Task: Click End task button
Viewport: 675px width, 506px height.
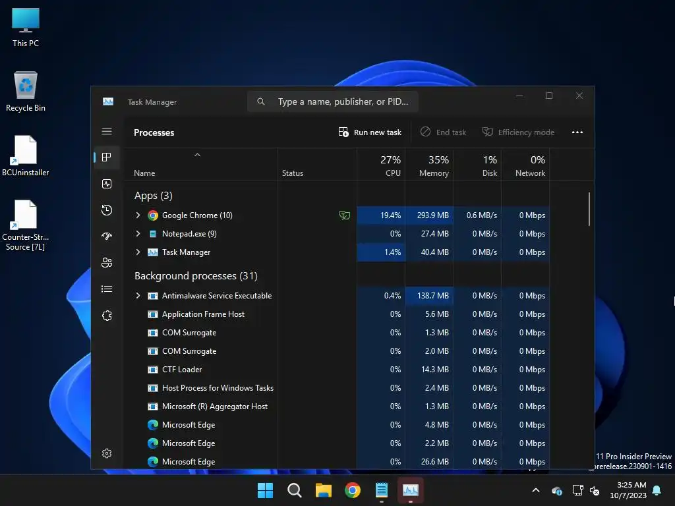Action: pos(444,132)
